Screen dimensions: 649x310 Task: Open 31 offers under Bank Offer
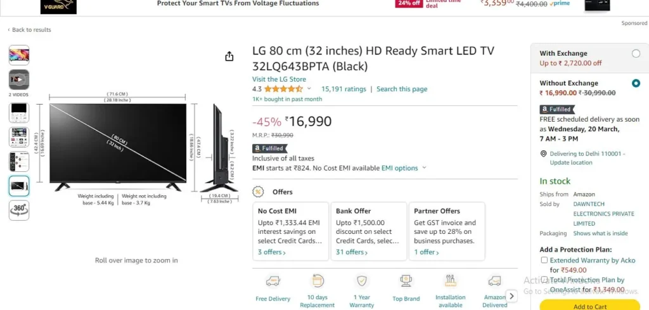point(351,252)
